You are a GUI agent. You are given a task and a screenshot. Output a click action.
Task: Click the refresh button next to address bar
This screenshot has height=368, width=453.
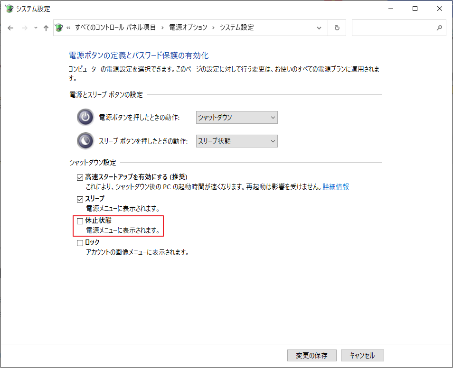(x=337, y=28)
